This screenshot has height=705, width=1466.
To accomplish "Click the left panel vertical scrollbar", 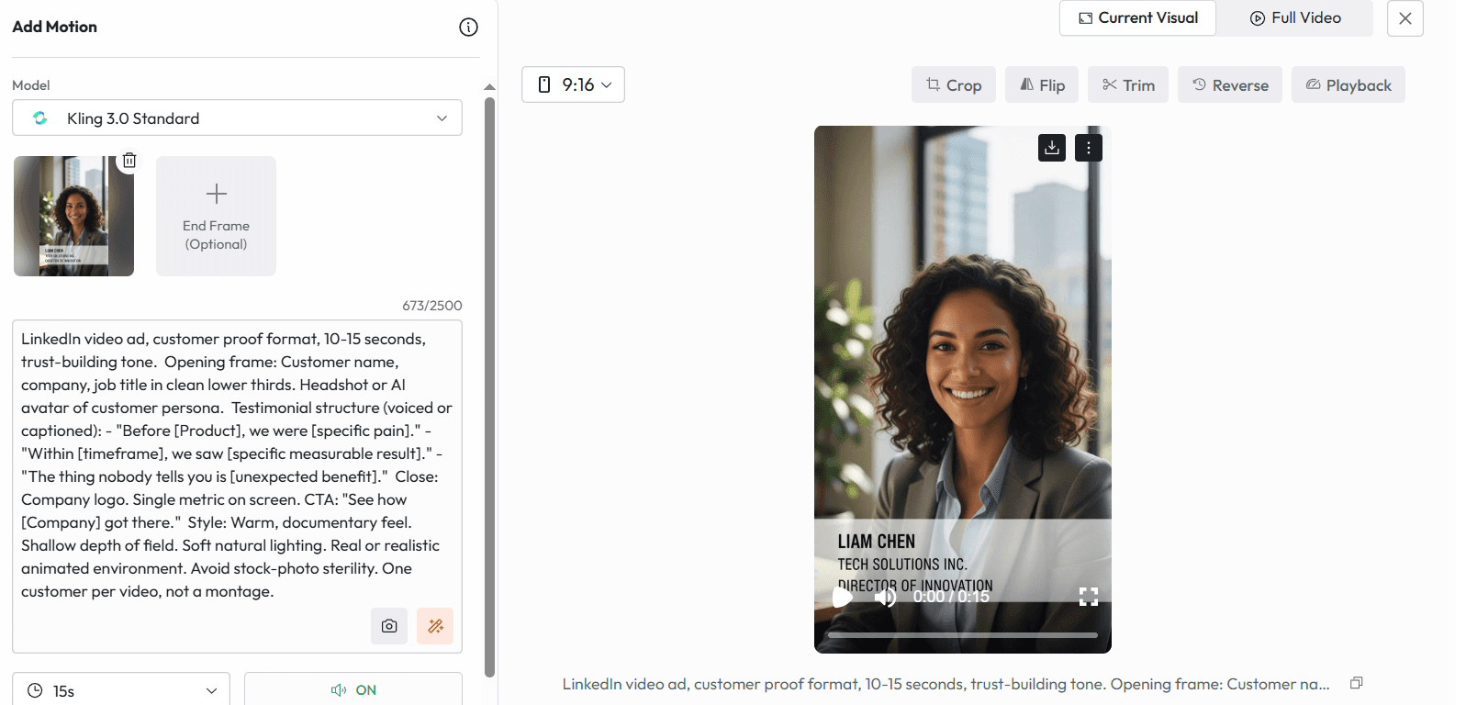I will (x=489, y=386).
